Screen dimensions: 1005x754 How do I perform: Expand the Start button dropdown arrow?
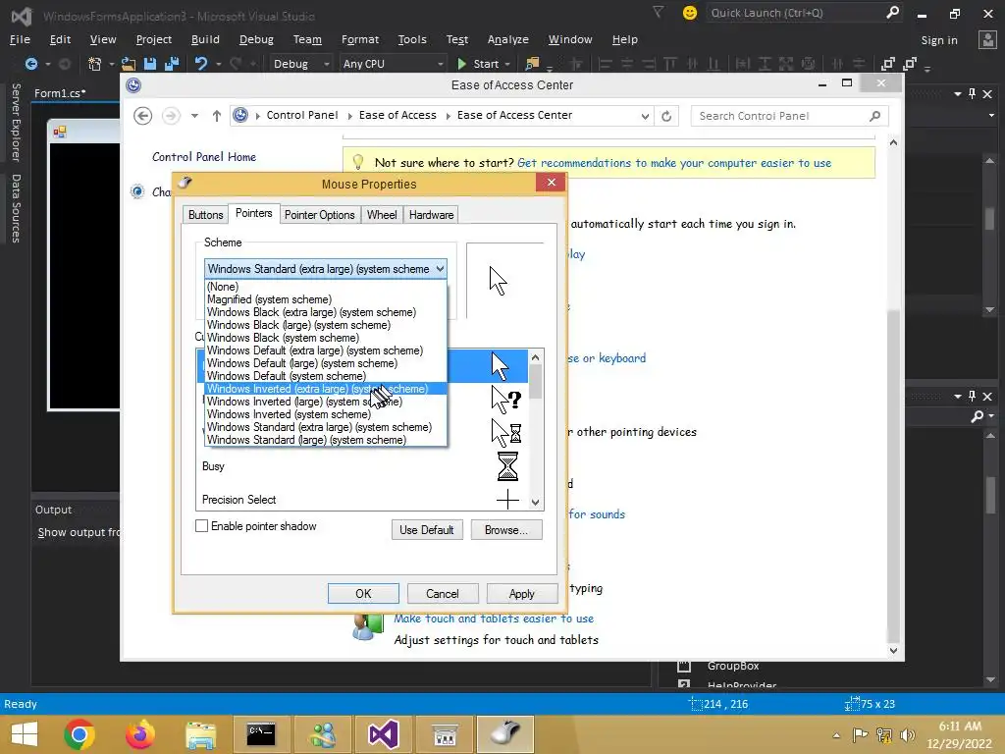tap(507, 64)
